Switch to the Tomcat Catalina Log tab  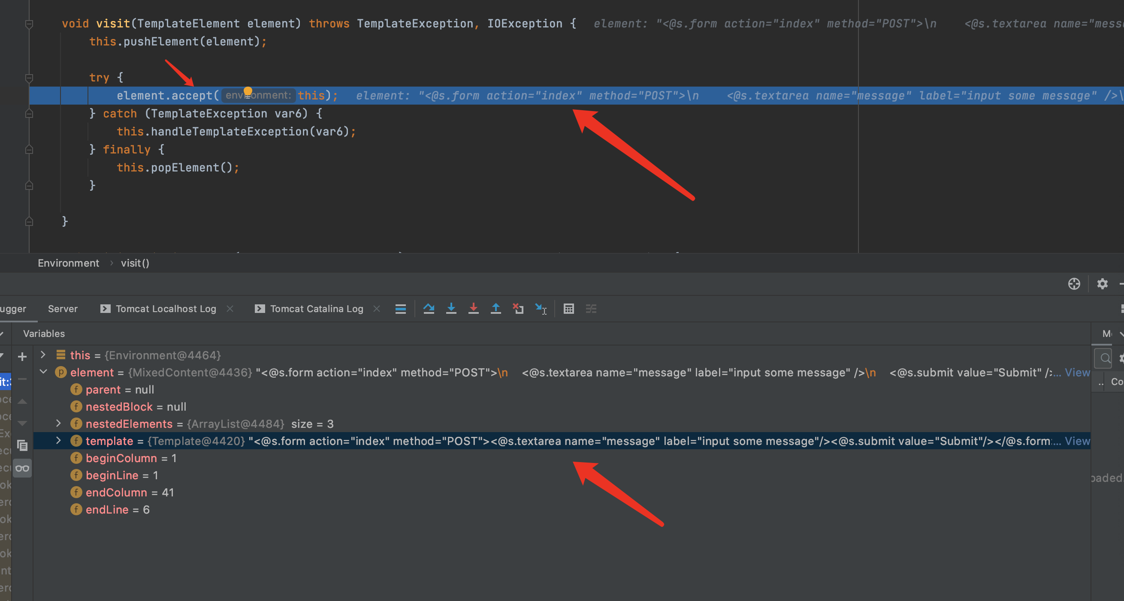(317, 309)
